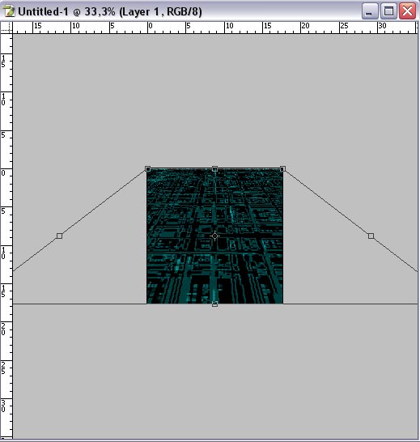Click the Untitled-1 title bar text
The image size is (420, 442).
pos(110,11)
